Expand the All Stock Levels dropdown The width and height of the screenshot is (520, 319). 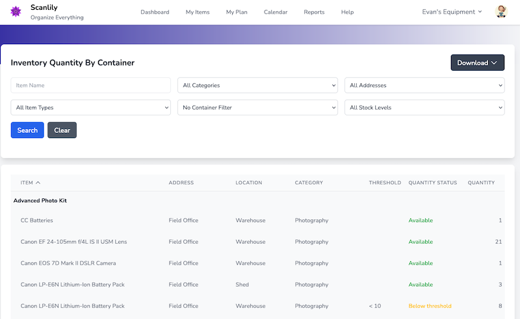click(x=424, y=108)
